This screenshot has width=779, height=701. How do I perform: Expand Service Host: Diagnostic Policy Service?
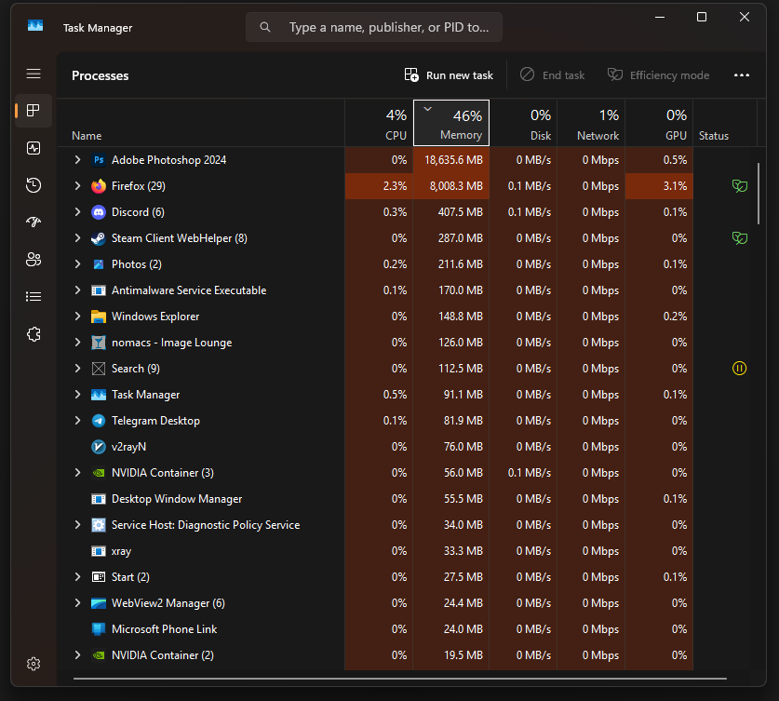pos(77,524)
